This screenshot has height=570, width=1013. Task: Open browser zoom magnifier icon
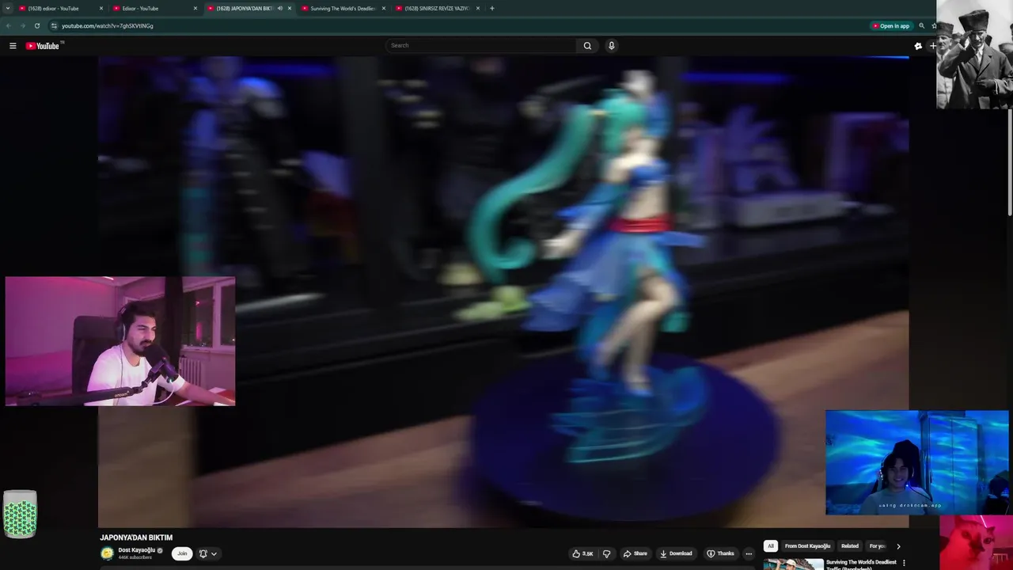point(921,26)
